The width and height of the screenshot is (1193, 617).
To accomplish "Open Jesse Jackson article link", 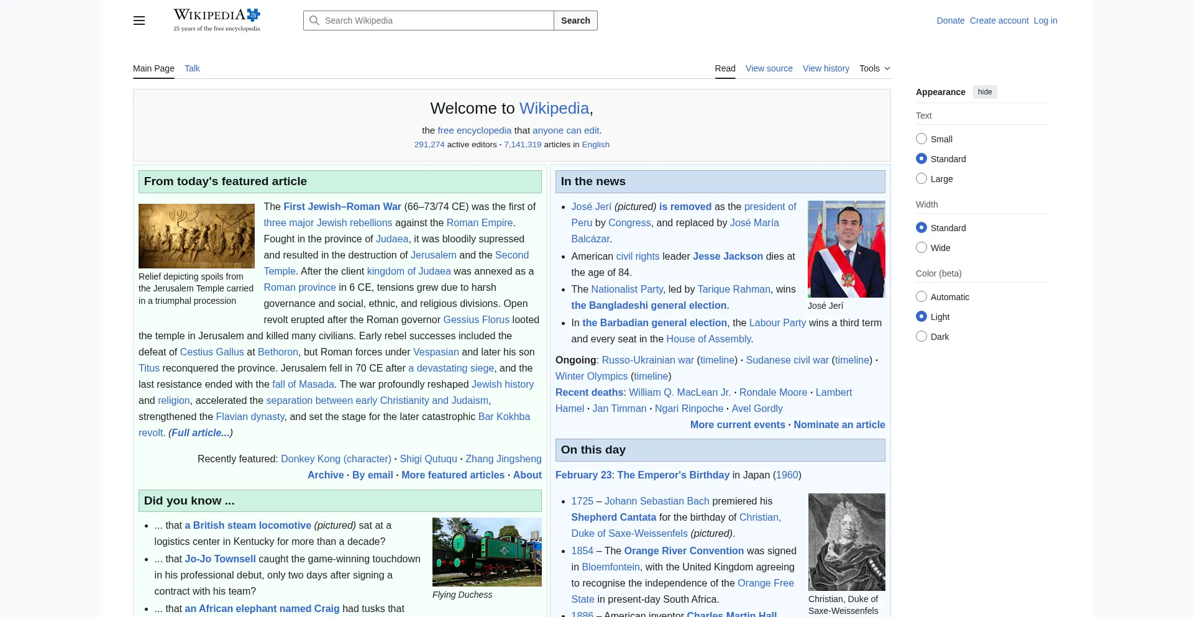I will click(728, 256).
